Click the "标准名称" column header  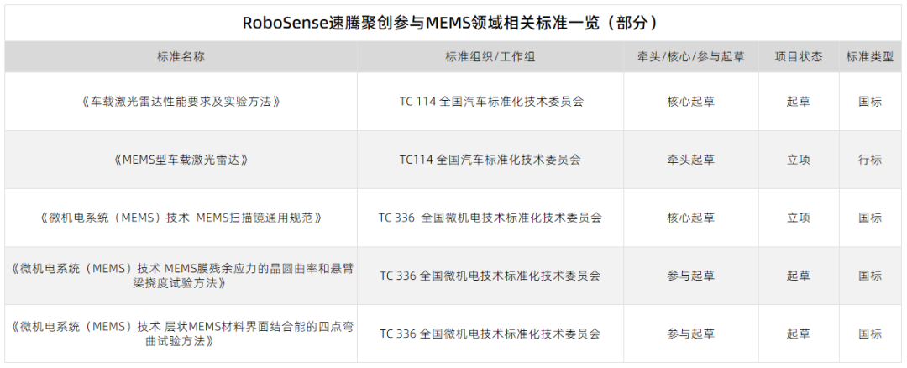click(181, 57)
